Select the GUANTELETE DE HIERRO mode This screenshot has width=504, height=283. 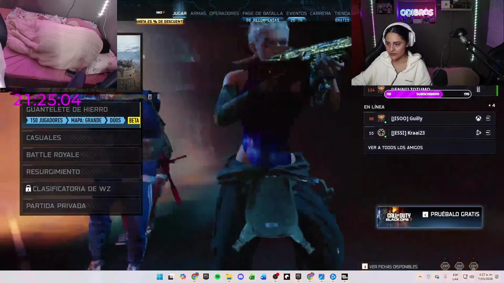click(x=81, y=114)
